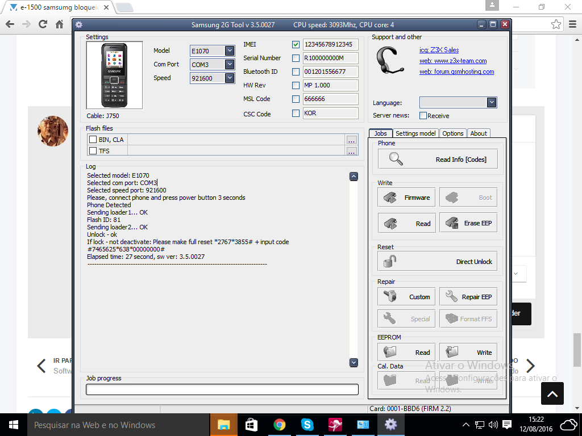Click the Direct Unlock padlock button

[x=438, y=261]
